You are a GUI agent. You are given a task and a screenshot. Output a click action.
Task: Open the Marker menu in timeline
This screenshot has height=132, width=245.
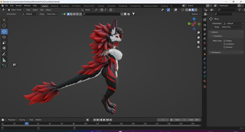pyautogui.click(x=38, y=120)
